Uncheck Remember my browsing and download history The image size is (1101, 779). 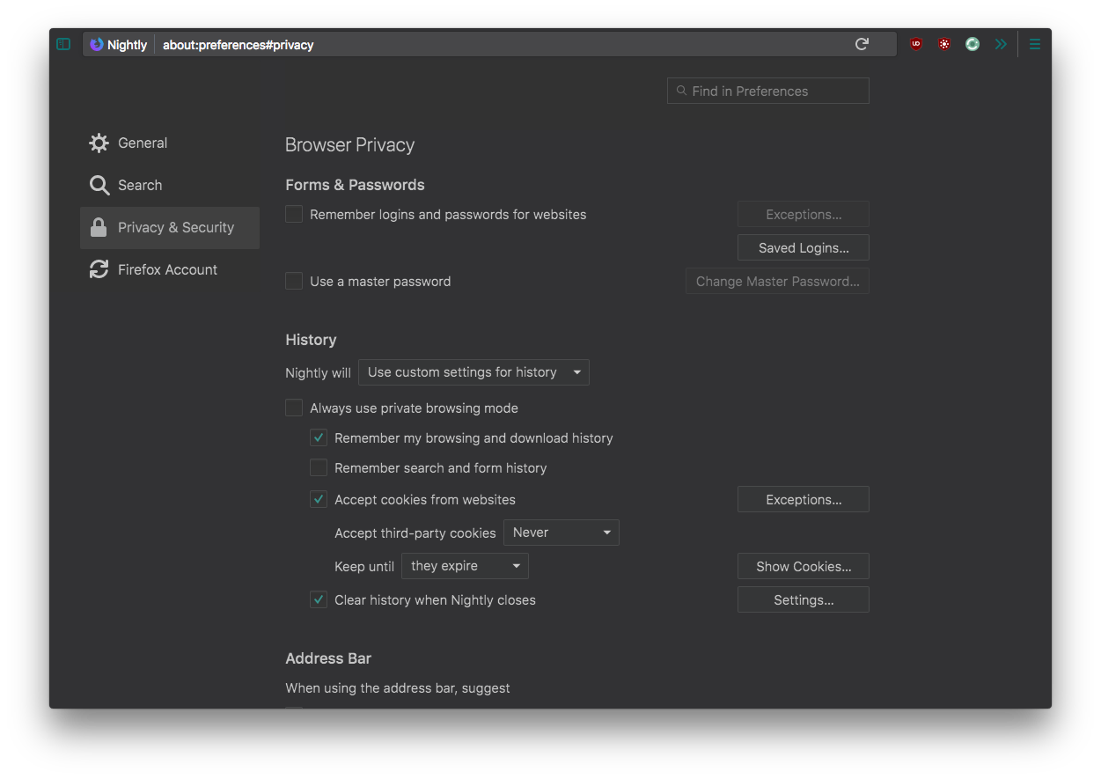[319, 437]
